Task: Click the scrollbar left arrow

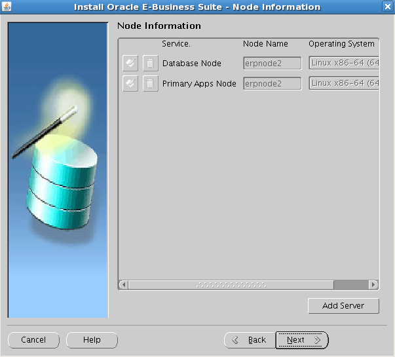Action: point(124,285)
